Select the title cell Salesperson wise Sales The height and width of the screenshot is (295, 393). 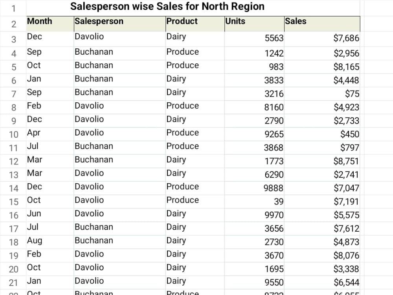pos(193,8)
